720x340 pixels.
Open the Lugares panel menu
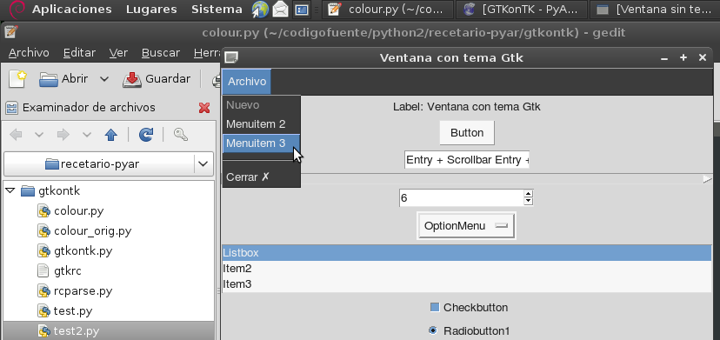pos(151,10)
